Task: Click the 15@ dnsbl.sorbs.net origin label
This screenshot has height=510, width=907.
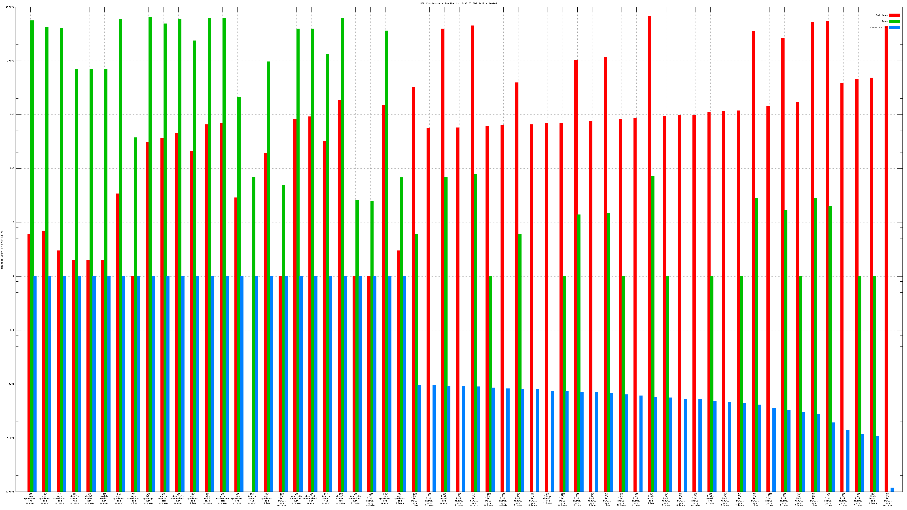Action: pyautogui.click(x=252, y=498)
